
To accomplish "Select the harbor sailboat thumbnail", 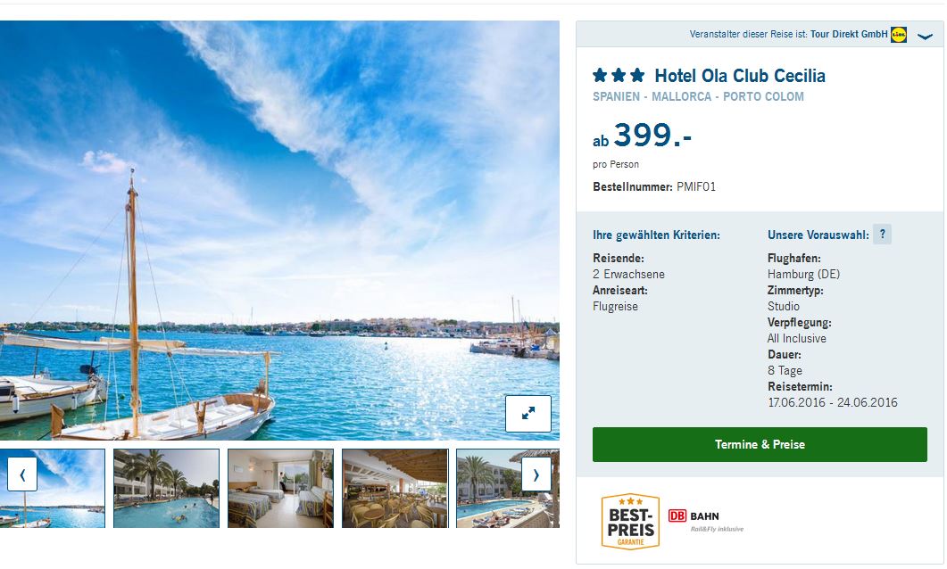I will tap(53, 488).
